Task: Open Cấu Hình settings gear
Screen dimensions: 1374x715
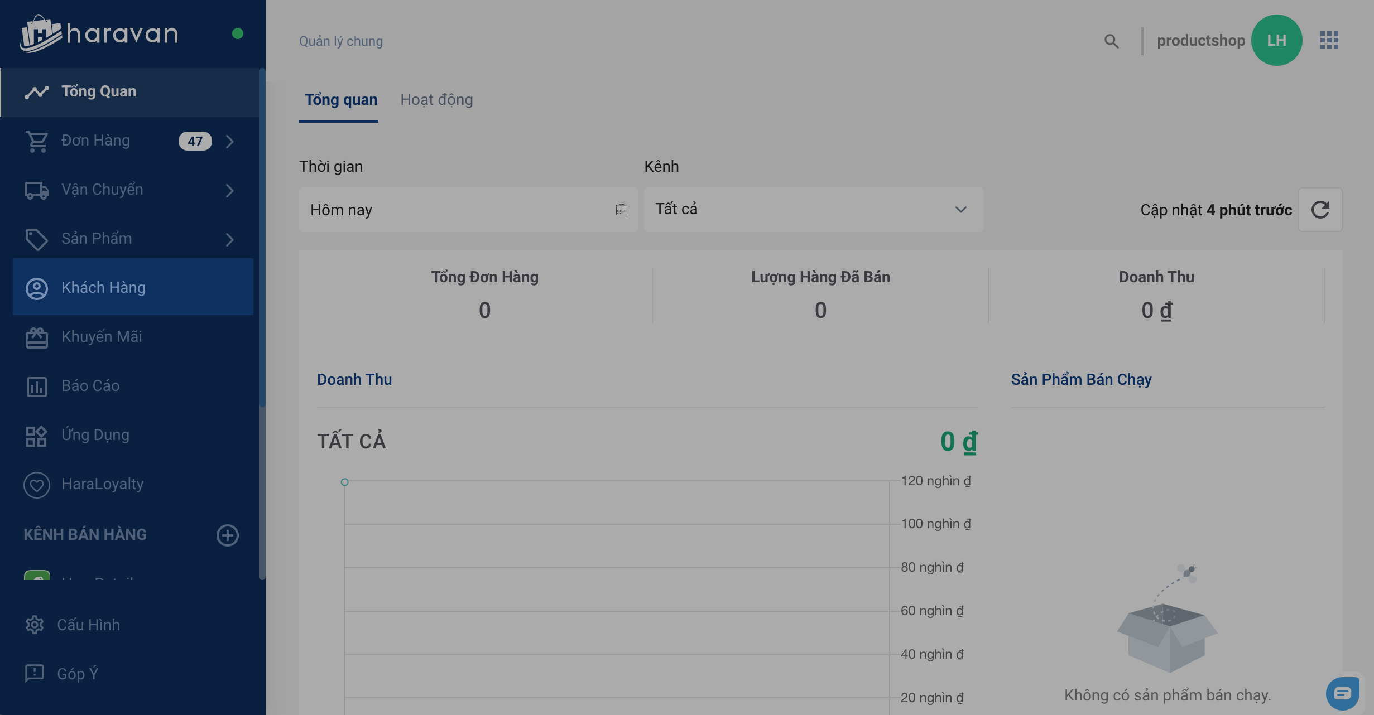Action: coord(35,625)
